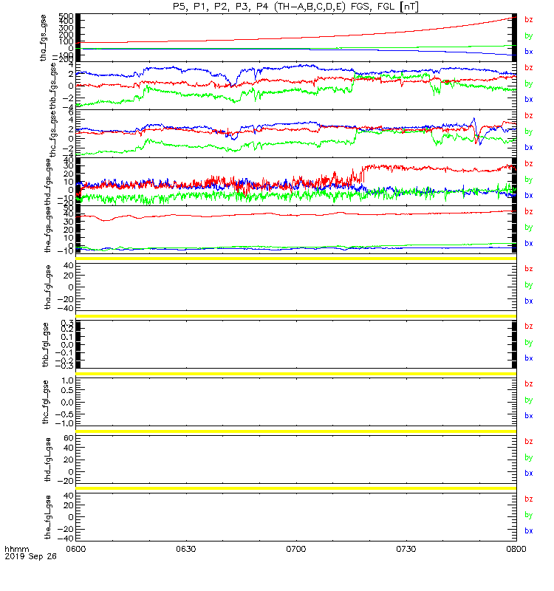
Task: Click the 'hhmm' time axis label
Action: click(16, 549)
